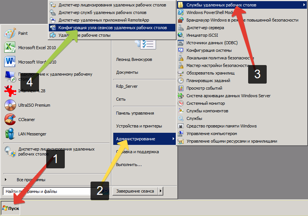Expand Все программы list arrow
Image resolution: width=308 pixels, height=216 pixels.
click(x=6, y=180)
